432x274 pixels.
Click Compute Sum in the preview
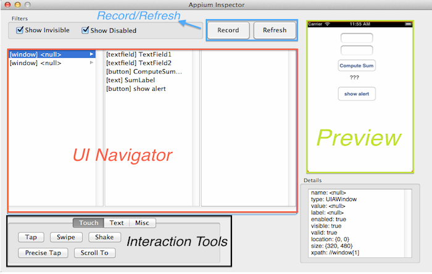[357, 65]
